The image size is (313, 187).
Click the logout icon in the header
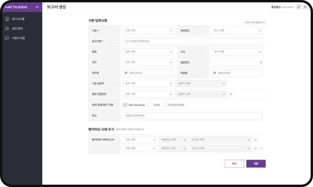point(305,7)
